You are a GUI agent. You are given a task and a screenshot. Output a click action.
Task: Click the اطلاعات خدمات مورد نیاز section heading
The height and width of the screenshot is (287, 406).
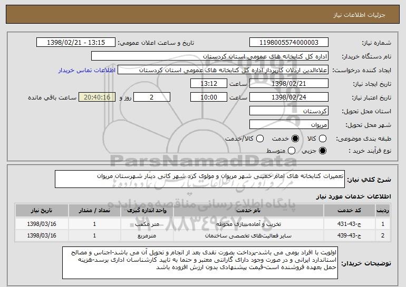click(353, 196)
